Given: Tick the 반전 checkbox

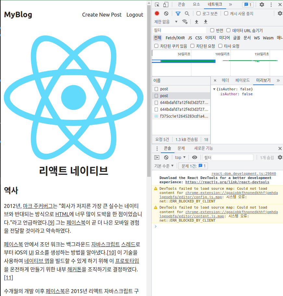Looking at the screenshot, I should tap(212, 30).
